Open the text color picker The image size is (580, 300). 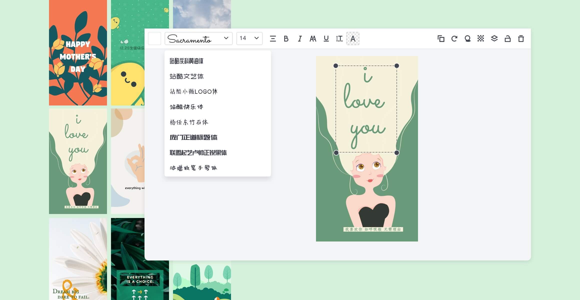(x=353, y=39)
